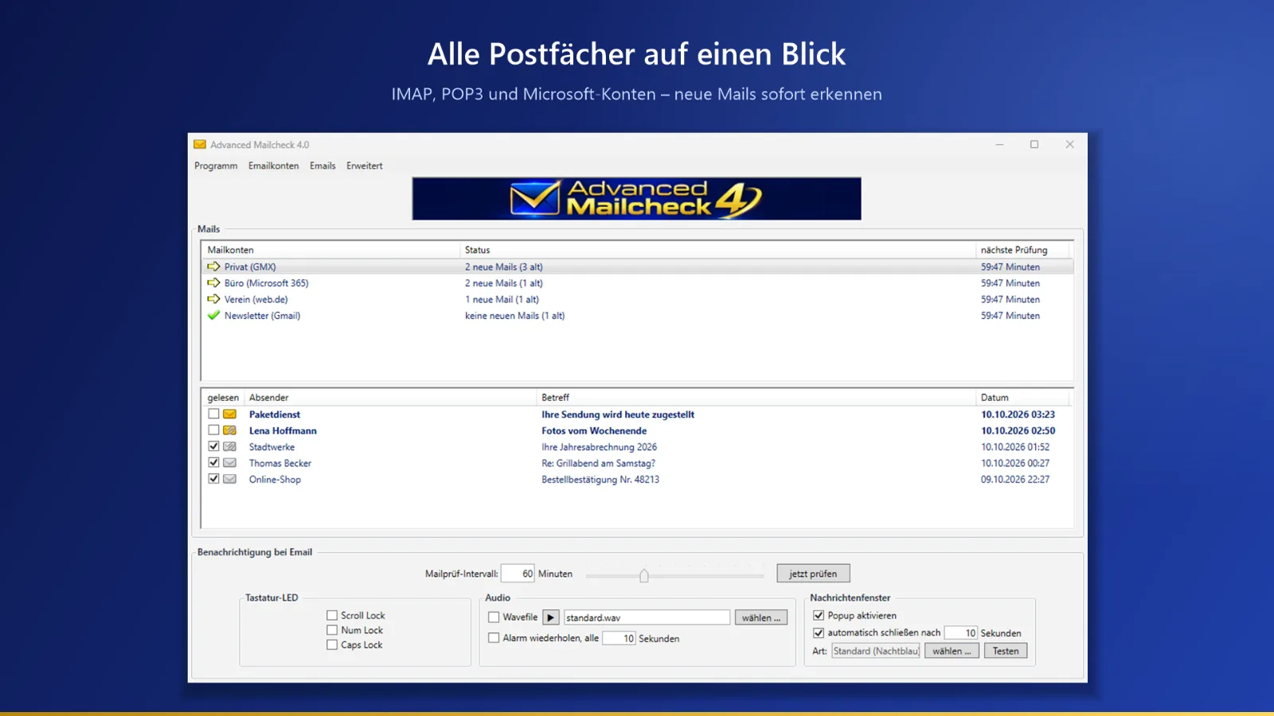Click the Testen button

(x=1006, y=651)
